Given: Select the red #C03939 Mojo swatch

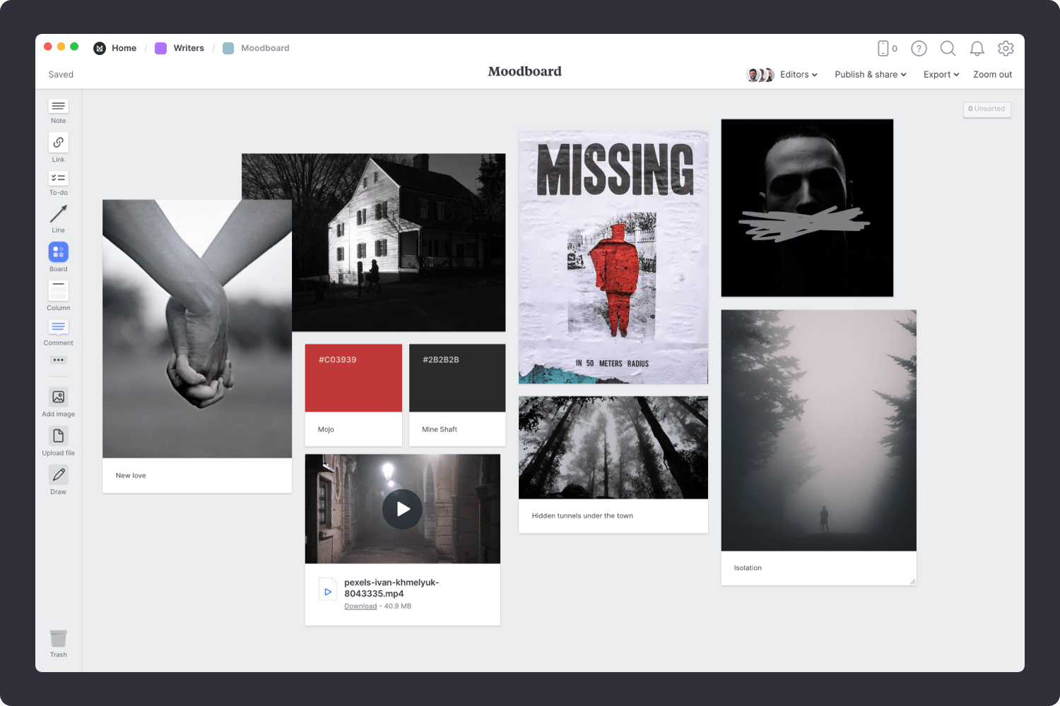Looking at the screenshot, I should (x=353, y=378).
